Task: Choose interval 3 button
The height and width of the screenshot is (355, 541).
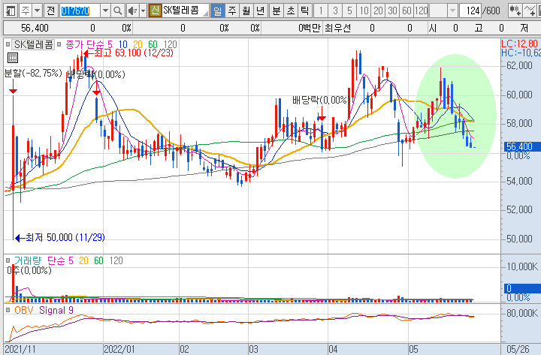Action: click(x=335, y=11)
